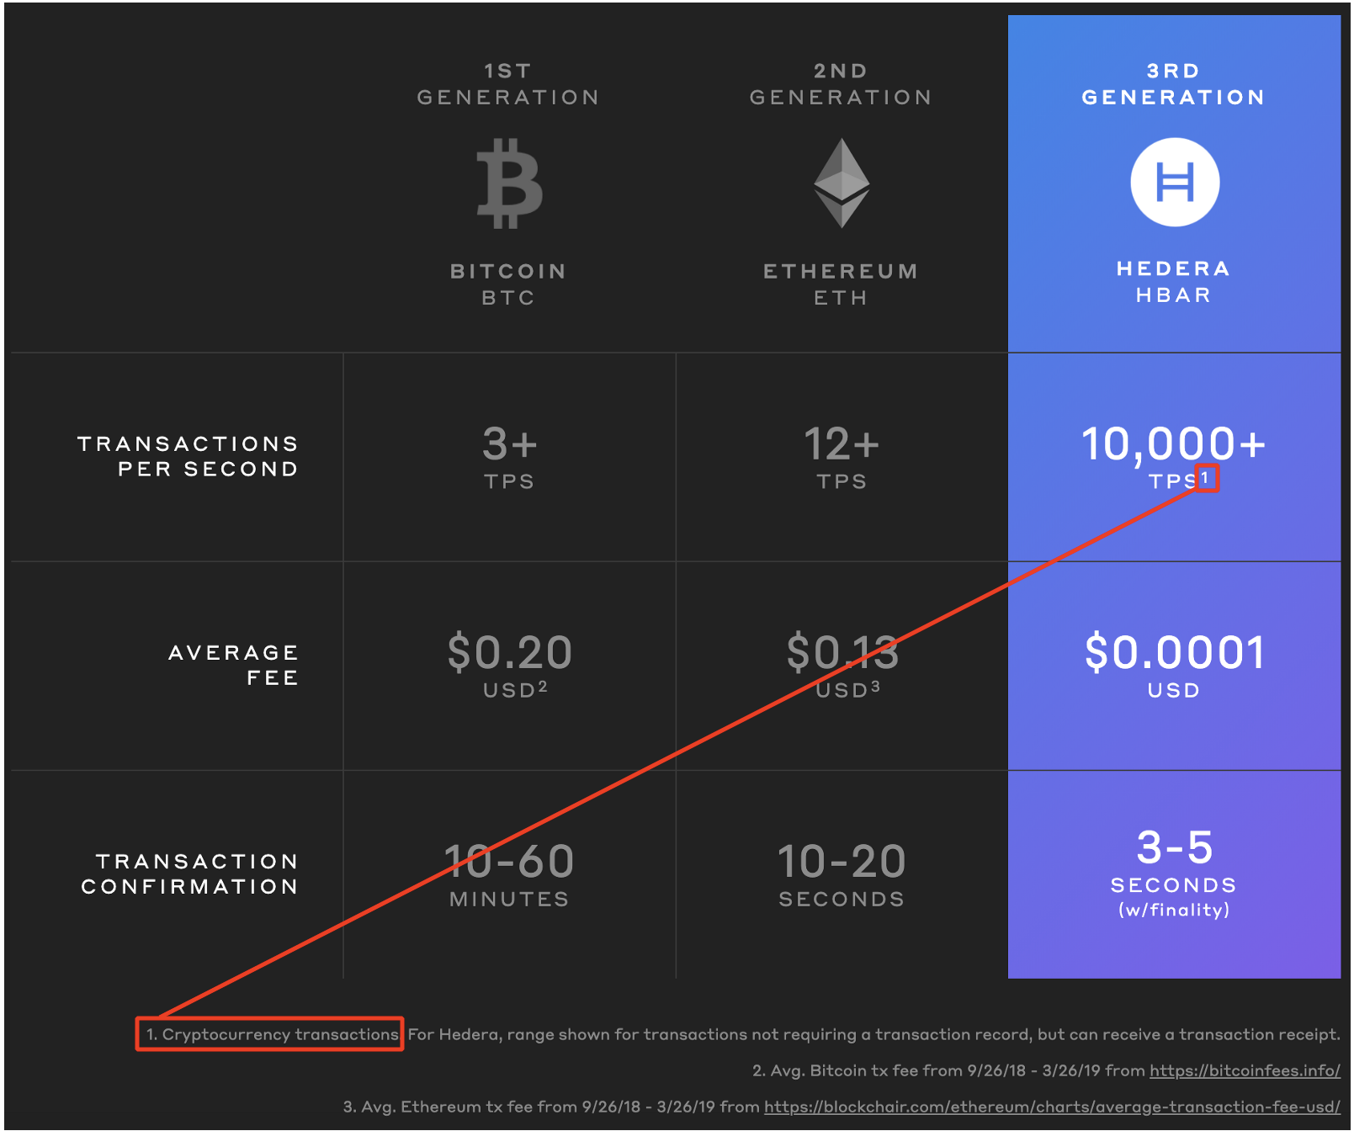Click the Transactions Per Second row label
Screen dimensions: 1354x1131
click(x=188, y=456)
